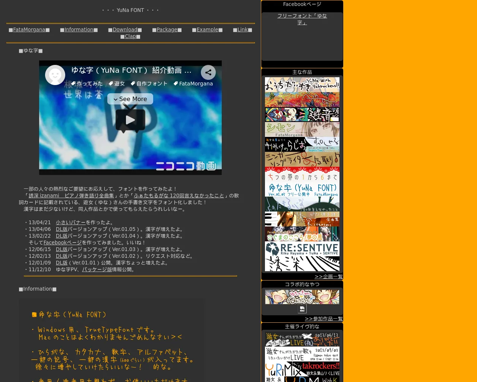Click the 小さいバナー link
Screen dimensions: 477x382
[70, 222]
